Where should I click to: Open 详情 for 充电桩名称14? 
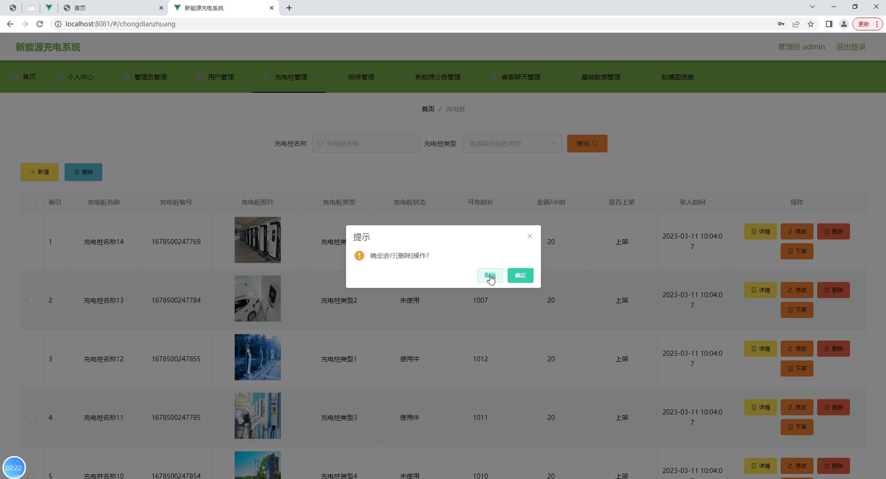pyautogui.click(x=760, y=232)
